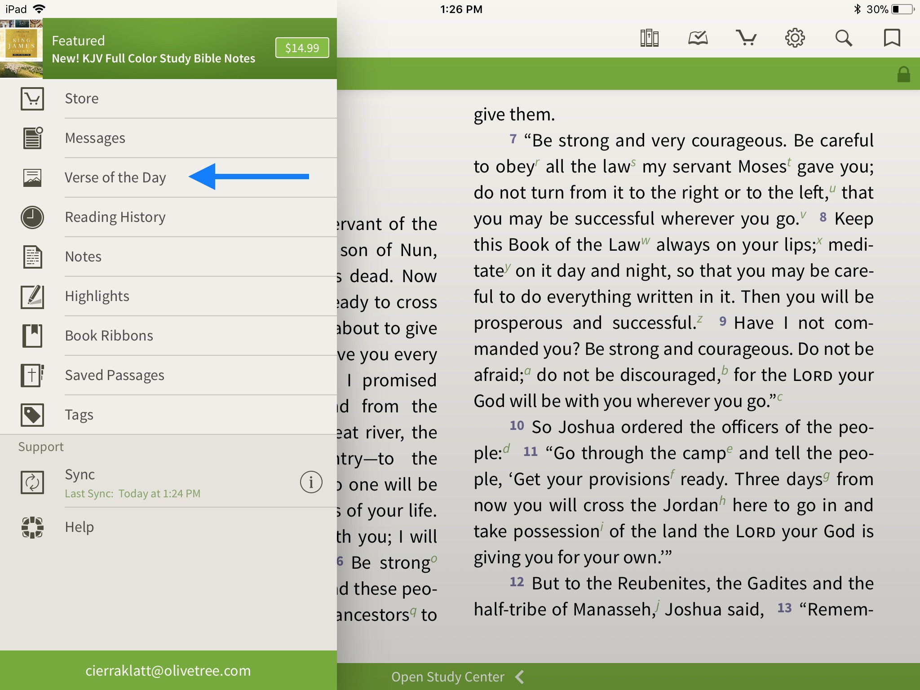
Task: Tap the Tags icon
Action: click(32, 415)
